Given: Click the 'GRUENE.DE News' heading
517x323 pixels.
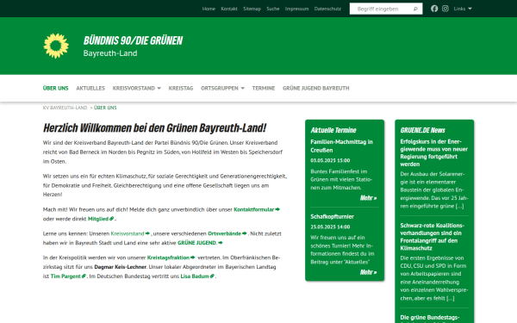Looking at the screenshot, I should click(x=423, y=130).
